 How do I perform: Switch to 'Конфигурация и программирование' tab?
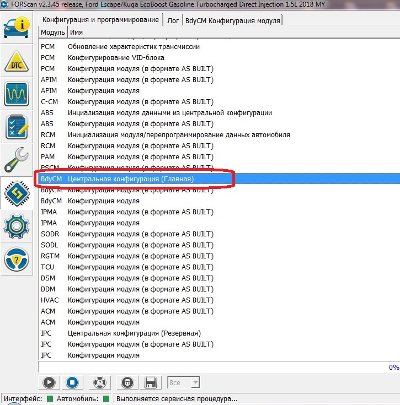(x=100, y=20)
